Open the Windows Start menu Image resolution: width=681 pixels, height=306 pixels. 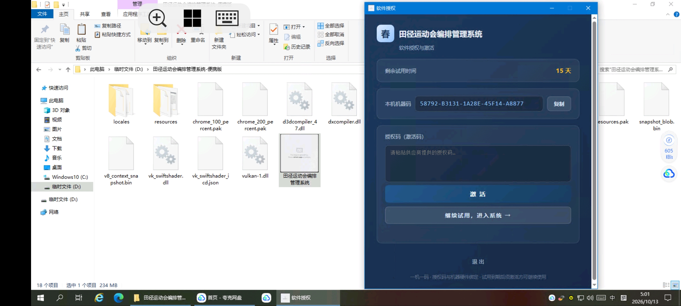pyautogui.click(x=41, y=298)
